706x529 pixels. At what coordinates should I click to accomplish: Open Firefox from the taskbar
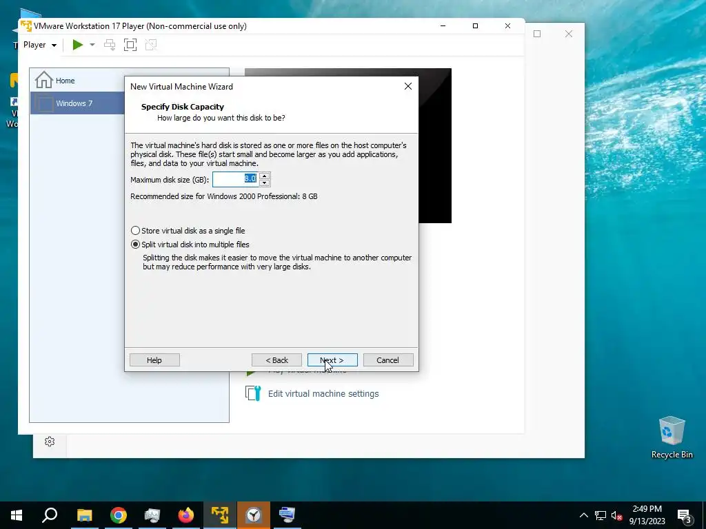[186, 515]
